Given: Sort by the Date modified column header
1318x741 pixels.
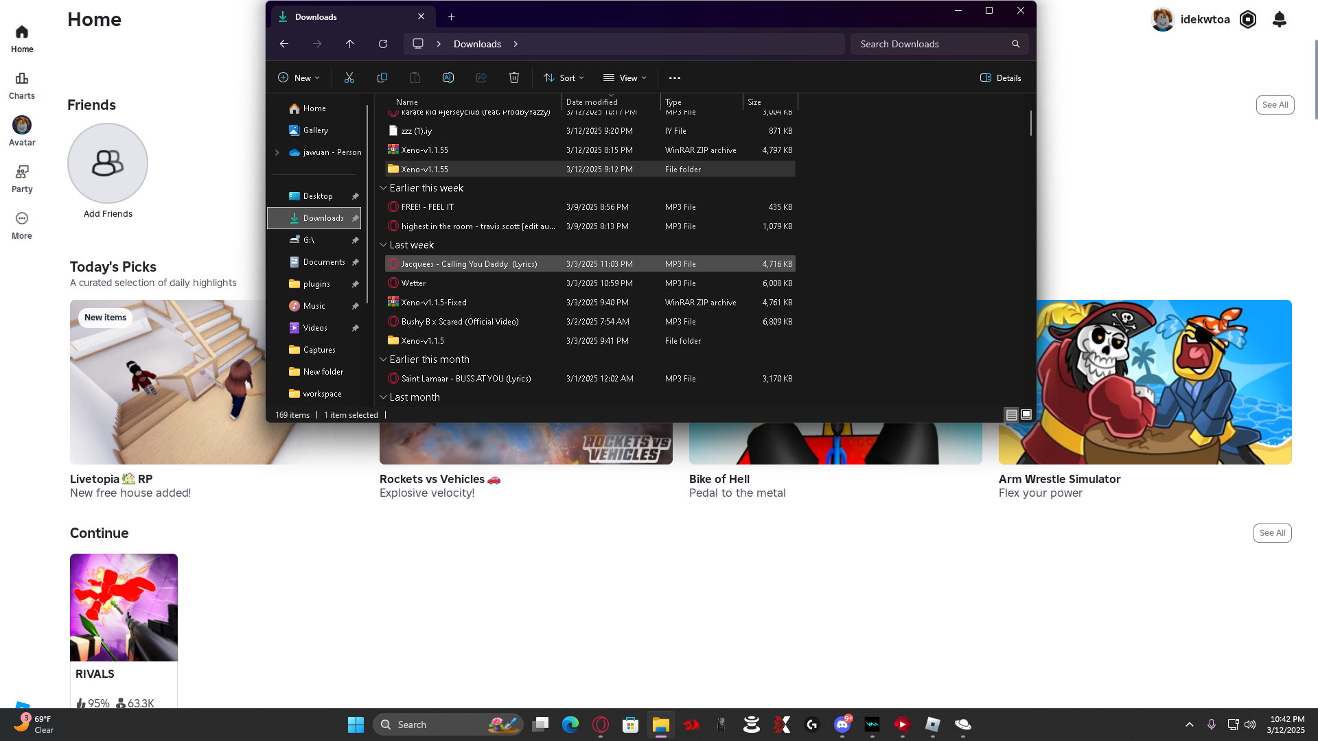Looking at the screenshot, I should tap(611, 102).
